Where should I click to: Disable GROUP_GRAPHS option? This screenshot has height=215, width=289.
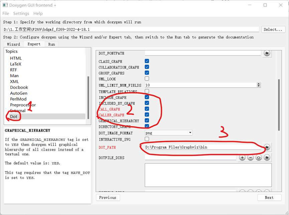[147, 73]
